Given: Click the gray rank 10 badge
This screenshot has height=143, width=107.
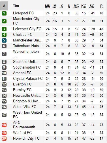Looking at the screenshot, I should (x=4, y=73).
